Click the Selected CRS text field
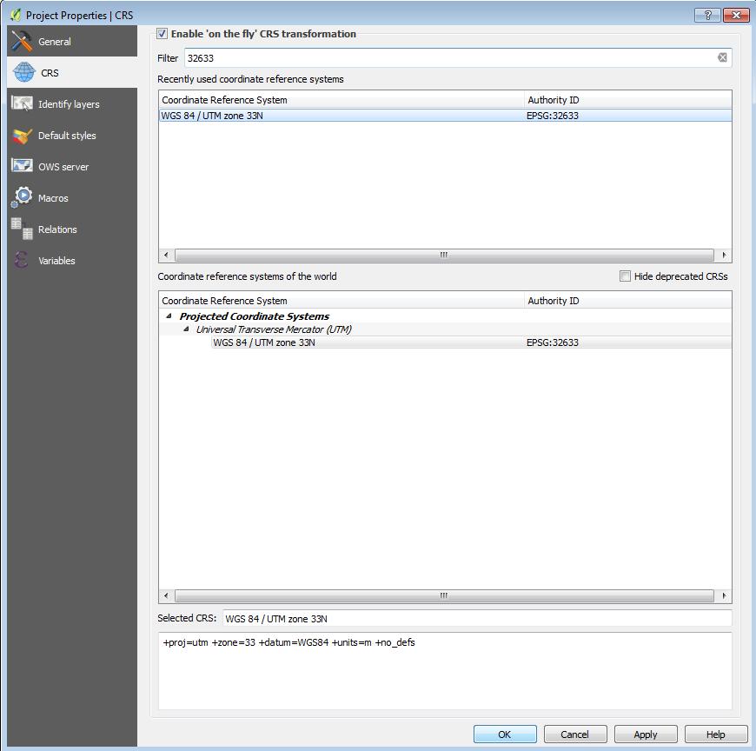This screenshot has width=756, height=751. 477,618
